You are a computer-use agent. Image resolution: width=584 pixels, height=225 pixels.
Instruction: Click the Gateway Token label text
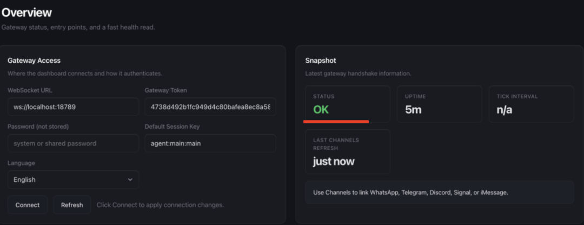pyautogui.click(x=166, y=90)
